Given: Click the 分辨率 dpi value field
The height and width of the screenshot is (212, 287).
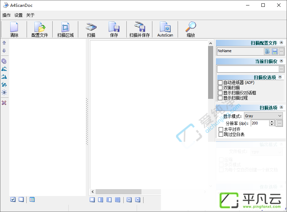Looking at the screenshot, I should pos(260,123).
